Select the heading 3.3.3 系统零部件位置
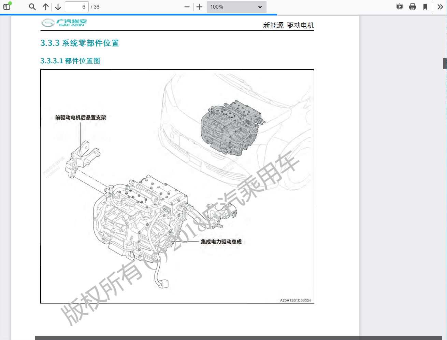Screen dimensions: 447x340 79,43
